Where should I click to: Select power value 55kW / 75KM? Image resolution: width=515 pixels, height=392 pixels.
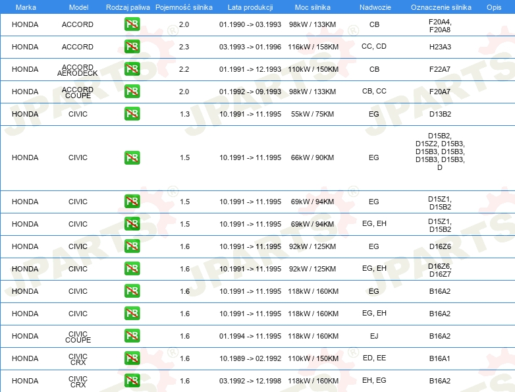tap(312, 114)
